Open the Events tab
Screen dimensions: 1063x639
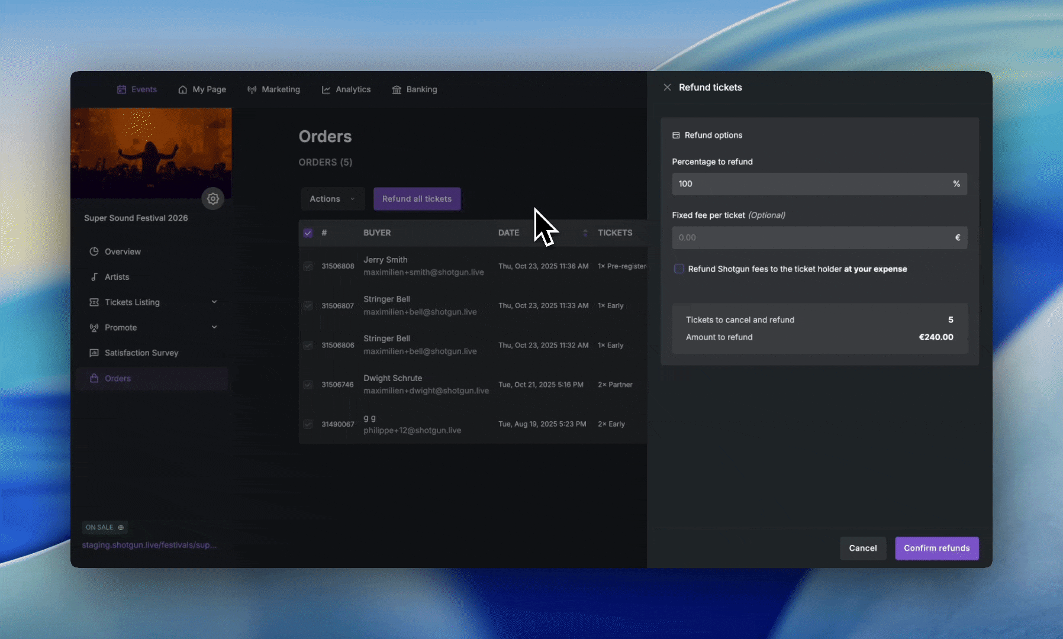137,89
